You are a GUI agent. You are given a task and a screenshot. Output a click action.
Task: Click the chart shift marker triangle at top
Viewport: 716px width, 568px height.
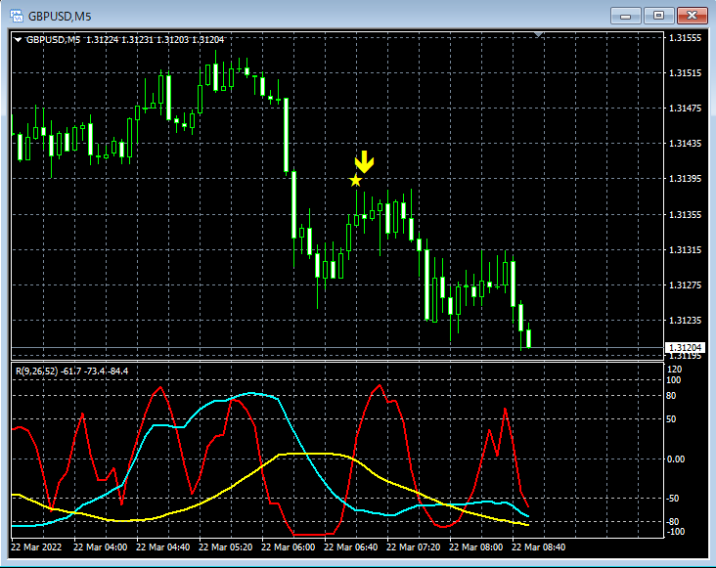pyautogui.click(x=539, y=34)
